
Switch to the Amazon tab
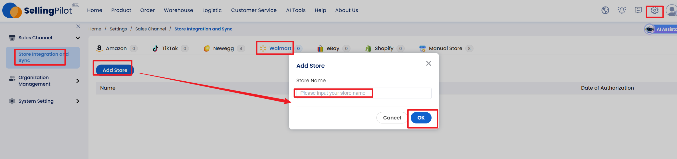[117, 48]
